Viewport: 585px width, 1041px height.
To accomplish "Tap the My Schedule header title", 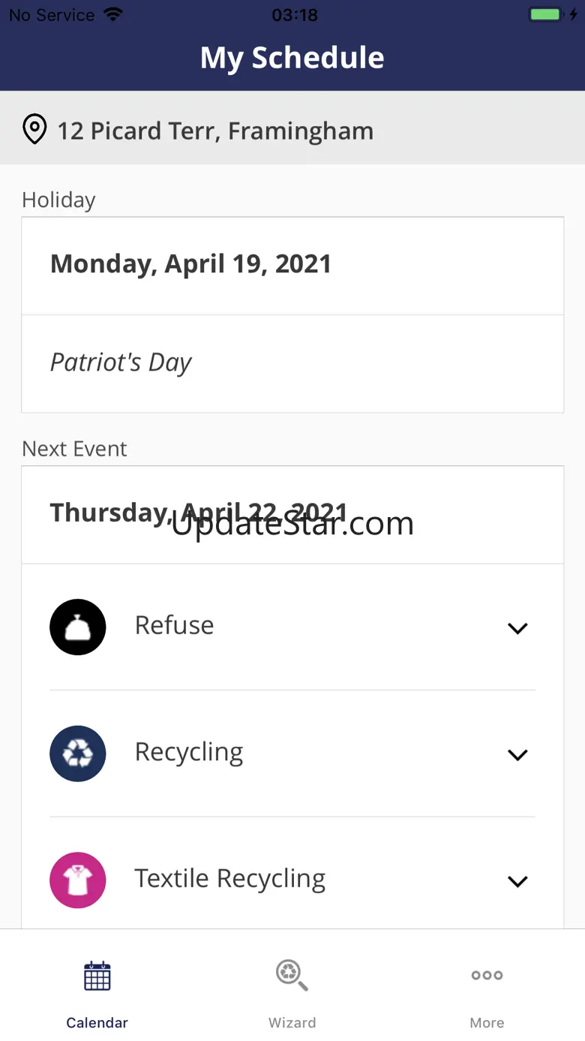I will click(292, 58).
